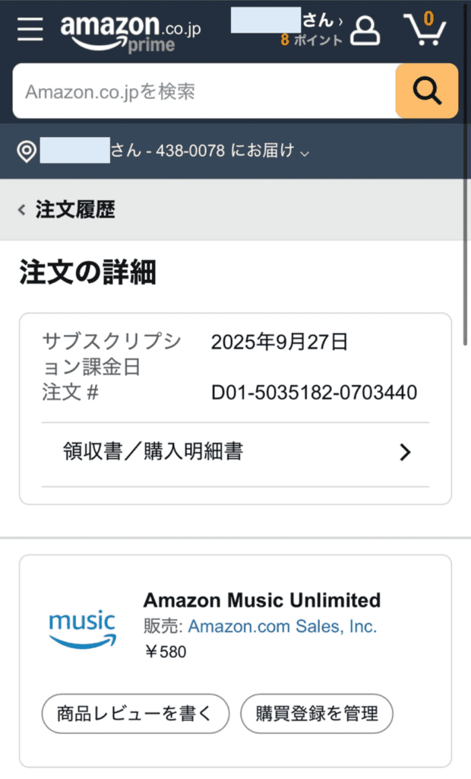Open Amazon Music Unlimited product title
Screen dimensions: 471x779
coord(261,600)
